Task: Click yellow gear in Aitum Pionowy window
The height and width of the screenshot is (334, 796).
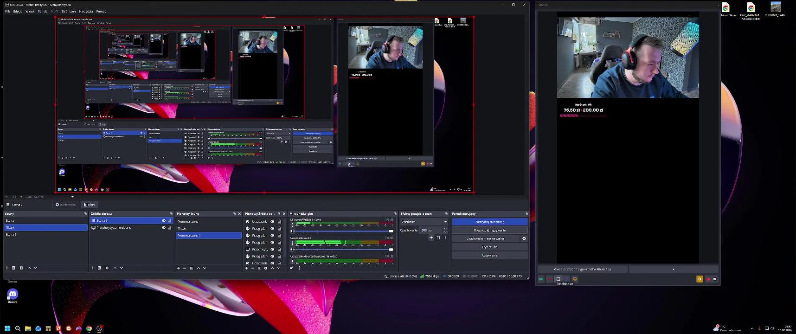Action: (700, 279)
